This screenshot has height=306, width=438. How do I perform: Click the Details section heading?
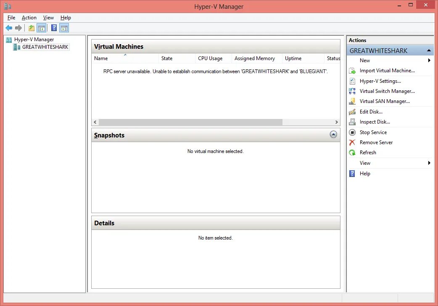coord(104,223)
